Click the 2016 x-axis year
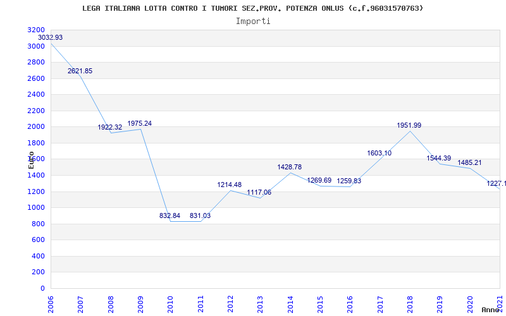The height and width of the screenshot is (316, 506). (350, 305)
